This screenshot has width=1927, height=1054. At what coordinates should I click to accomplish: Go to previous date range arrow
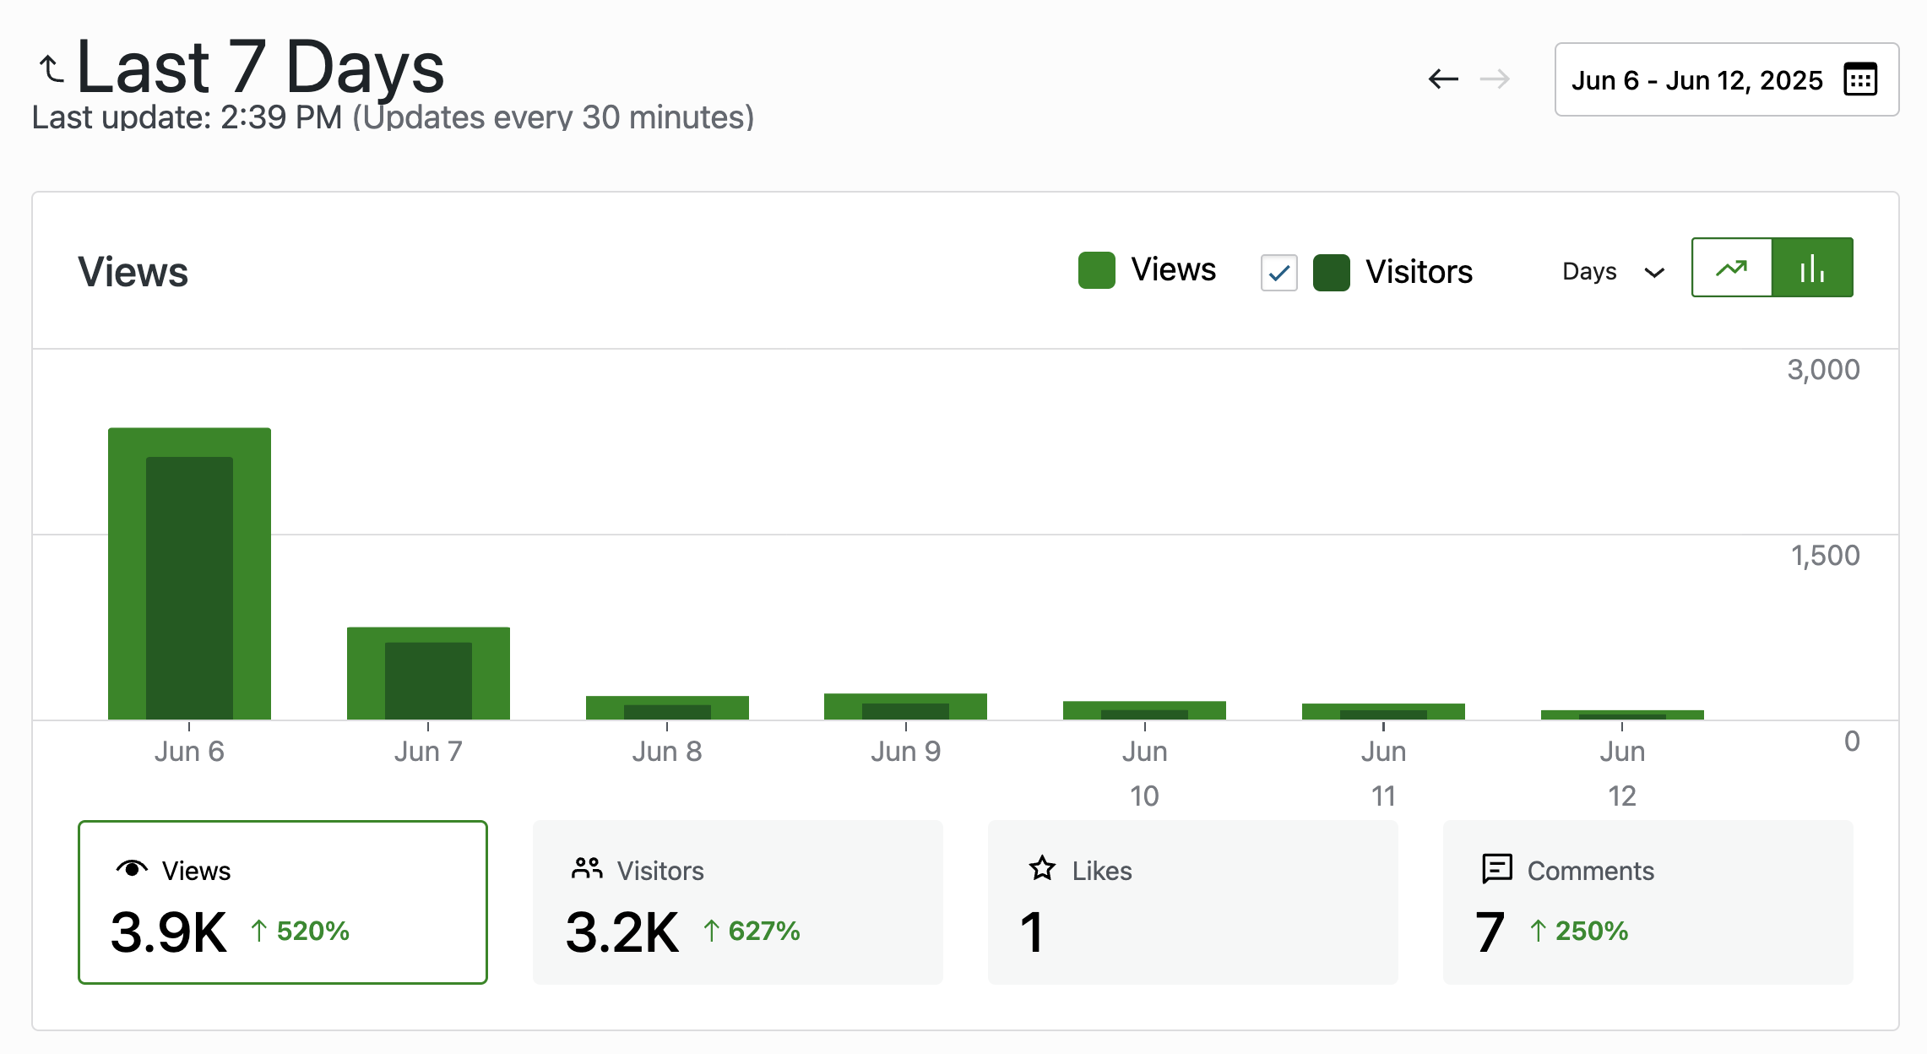(x=1443, y=79)
